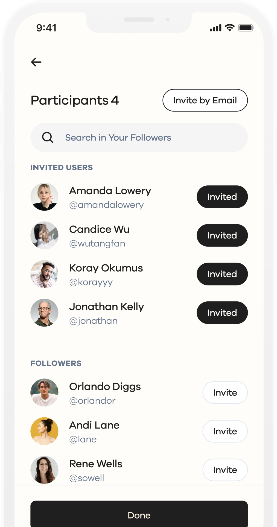Screen dimensions: 277x527
Task: Select the @jonathan username text
Action: click(x=94, y=321)
